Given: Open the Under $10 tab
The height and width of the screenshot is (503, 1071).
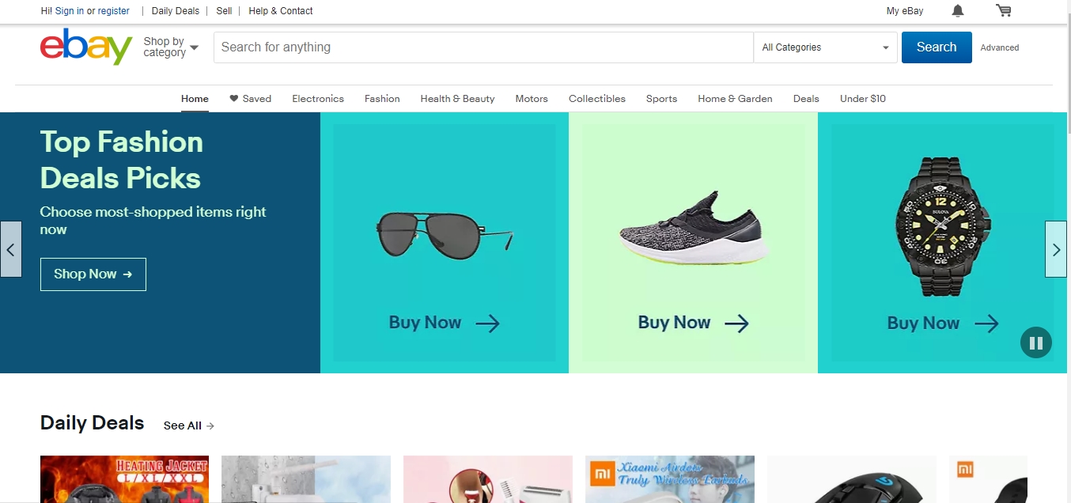Looking at the screenshot, I should [862, 99].
